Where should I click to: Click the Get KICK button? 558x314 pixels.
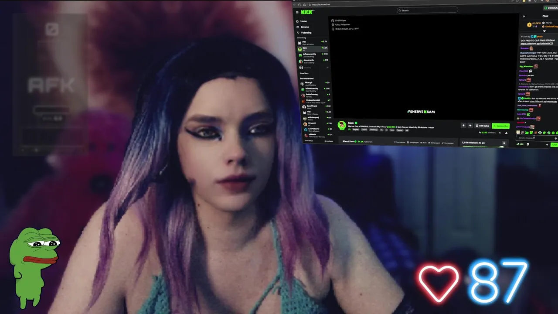pos(551,8)
